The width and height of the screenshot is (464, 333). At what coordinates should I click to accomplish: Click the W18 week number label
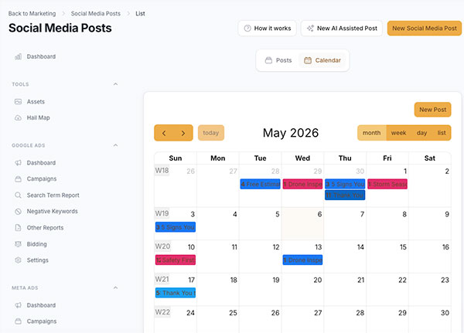point(162,171)
